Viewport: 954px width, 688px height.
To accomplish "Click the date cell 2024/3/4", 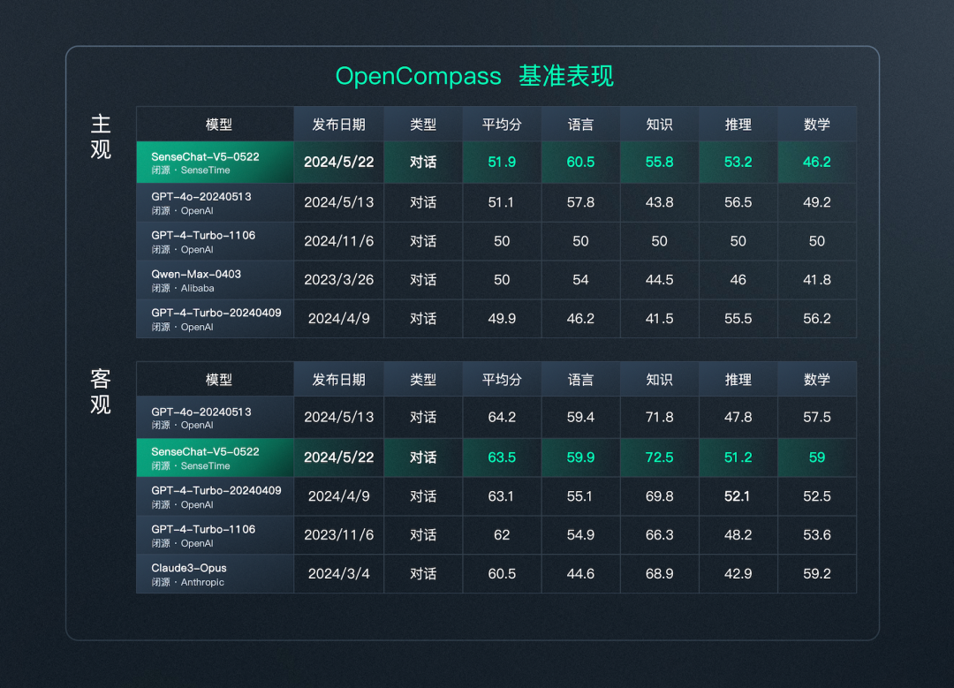I will click(339, 574).
